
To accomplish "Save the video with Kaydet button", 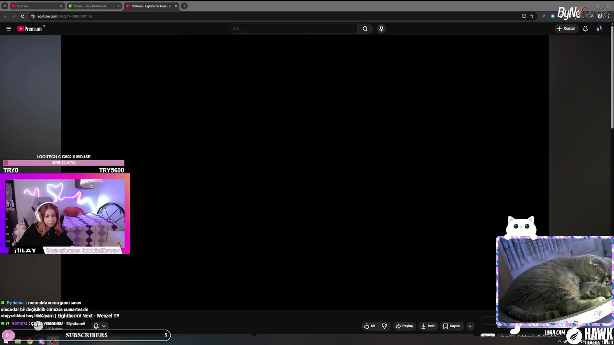I will (452, 326).
